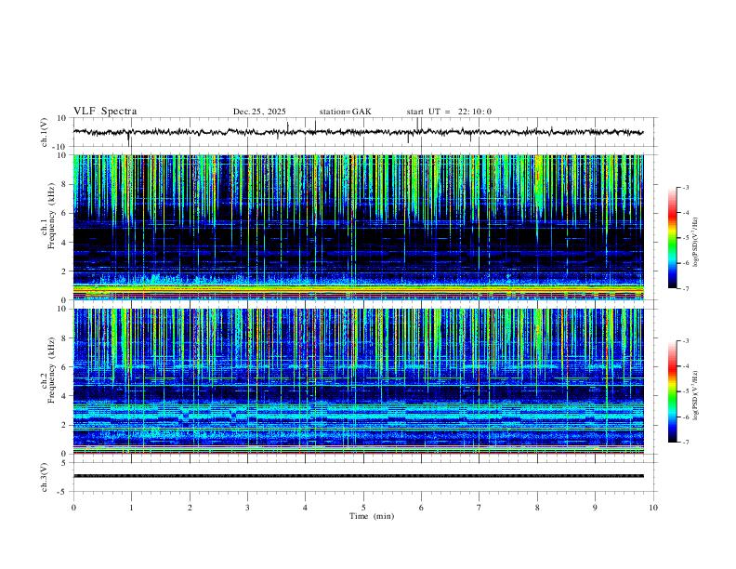Image resolution: width=736 pixels, height=569 pixels.
Task: Click the "-5" tick on ch.3 voltage axis
Action: point(63,492)
